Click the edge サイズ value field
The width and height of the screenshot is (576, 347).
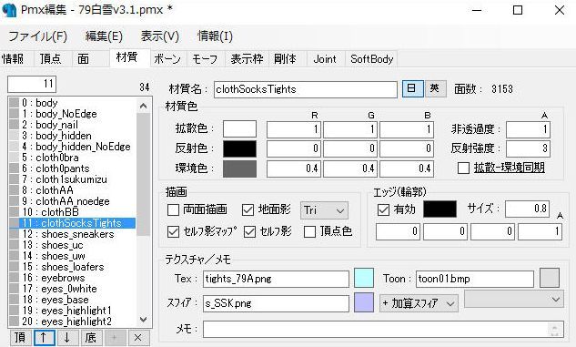pyautogui.click(x=528, y=209)
